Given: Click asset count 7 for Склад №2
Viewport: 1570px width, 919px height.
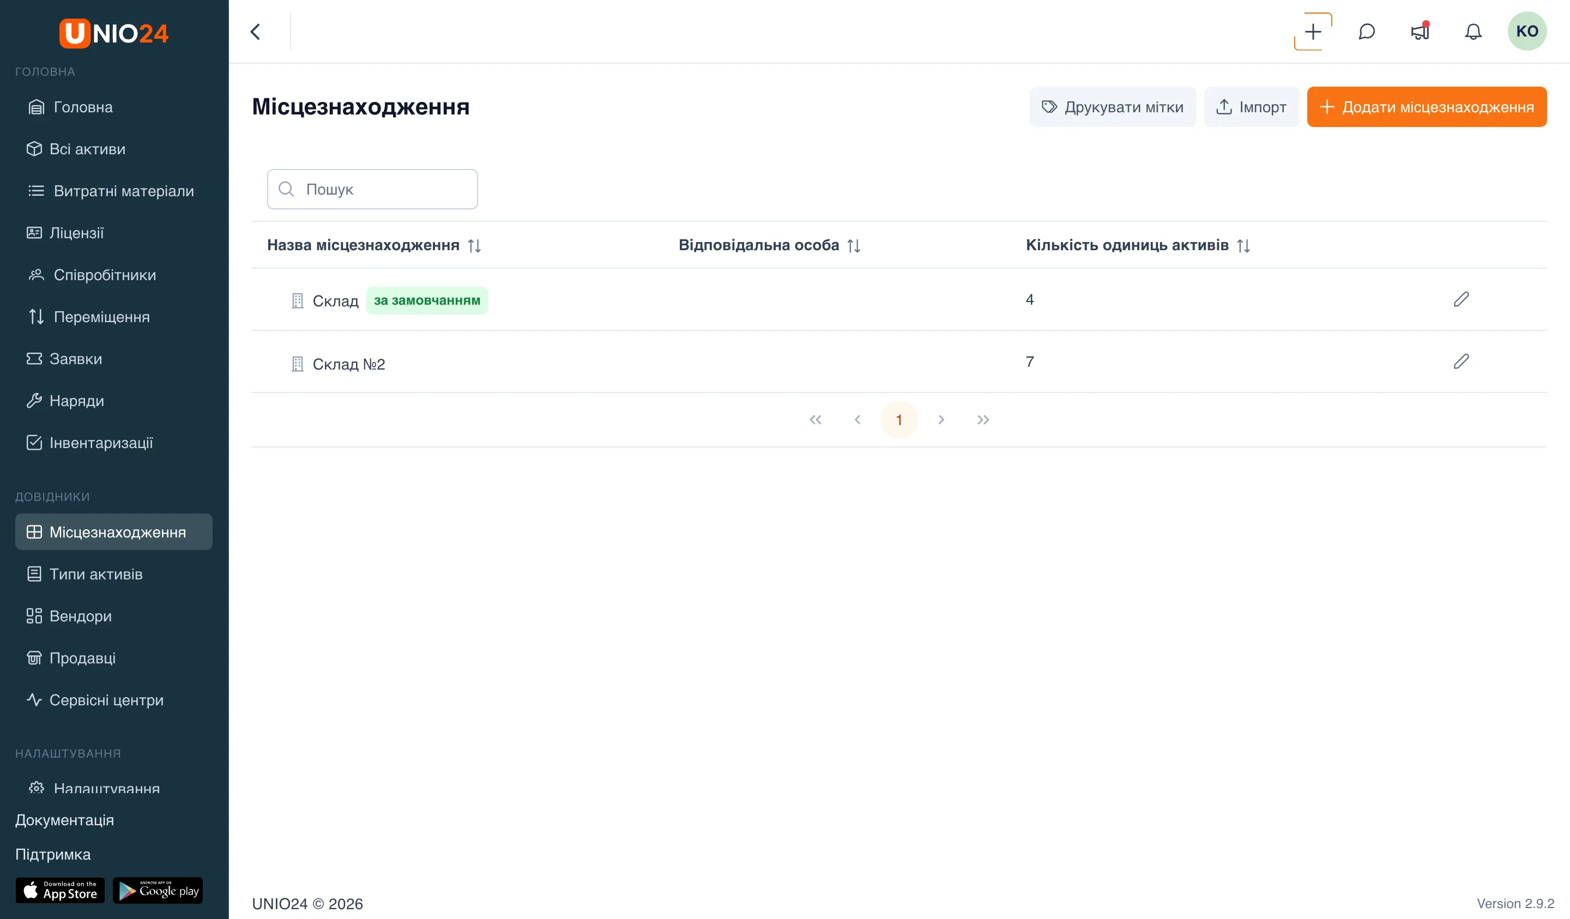Looking at the screenshot, I should coord(1030,362).
